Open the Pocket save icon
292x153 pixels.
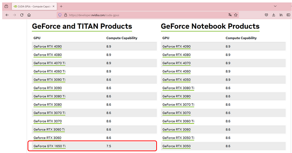pos(266,15)
